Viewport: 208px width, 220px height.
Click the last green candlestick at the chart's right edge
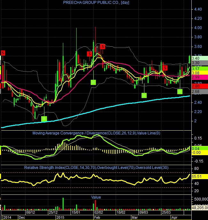(x=189, y=60)
